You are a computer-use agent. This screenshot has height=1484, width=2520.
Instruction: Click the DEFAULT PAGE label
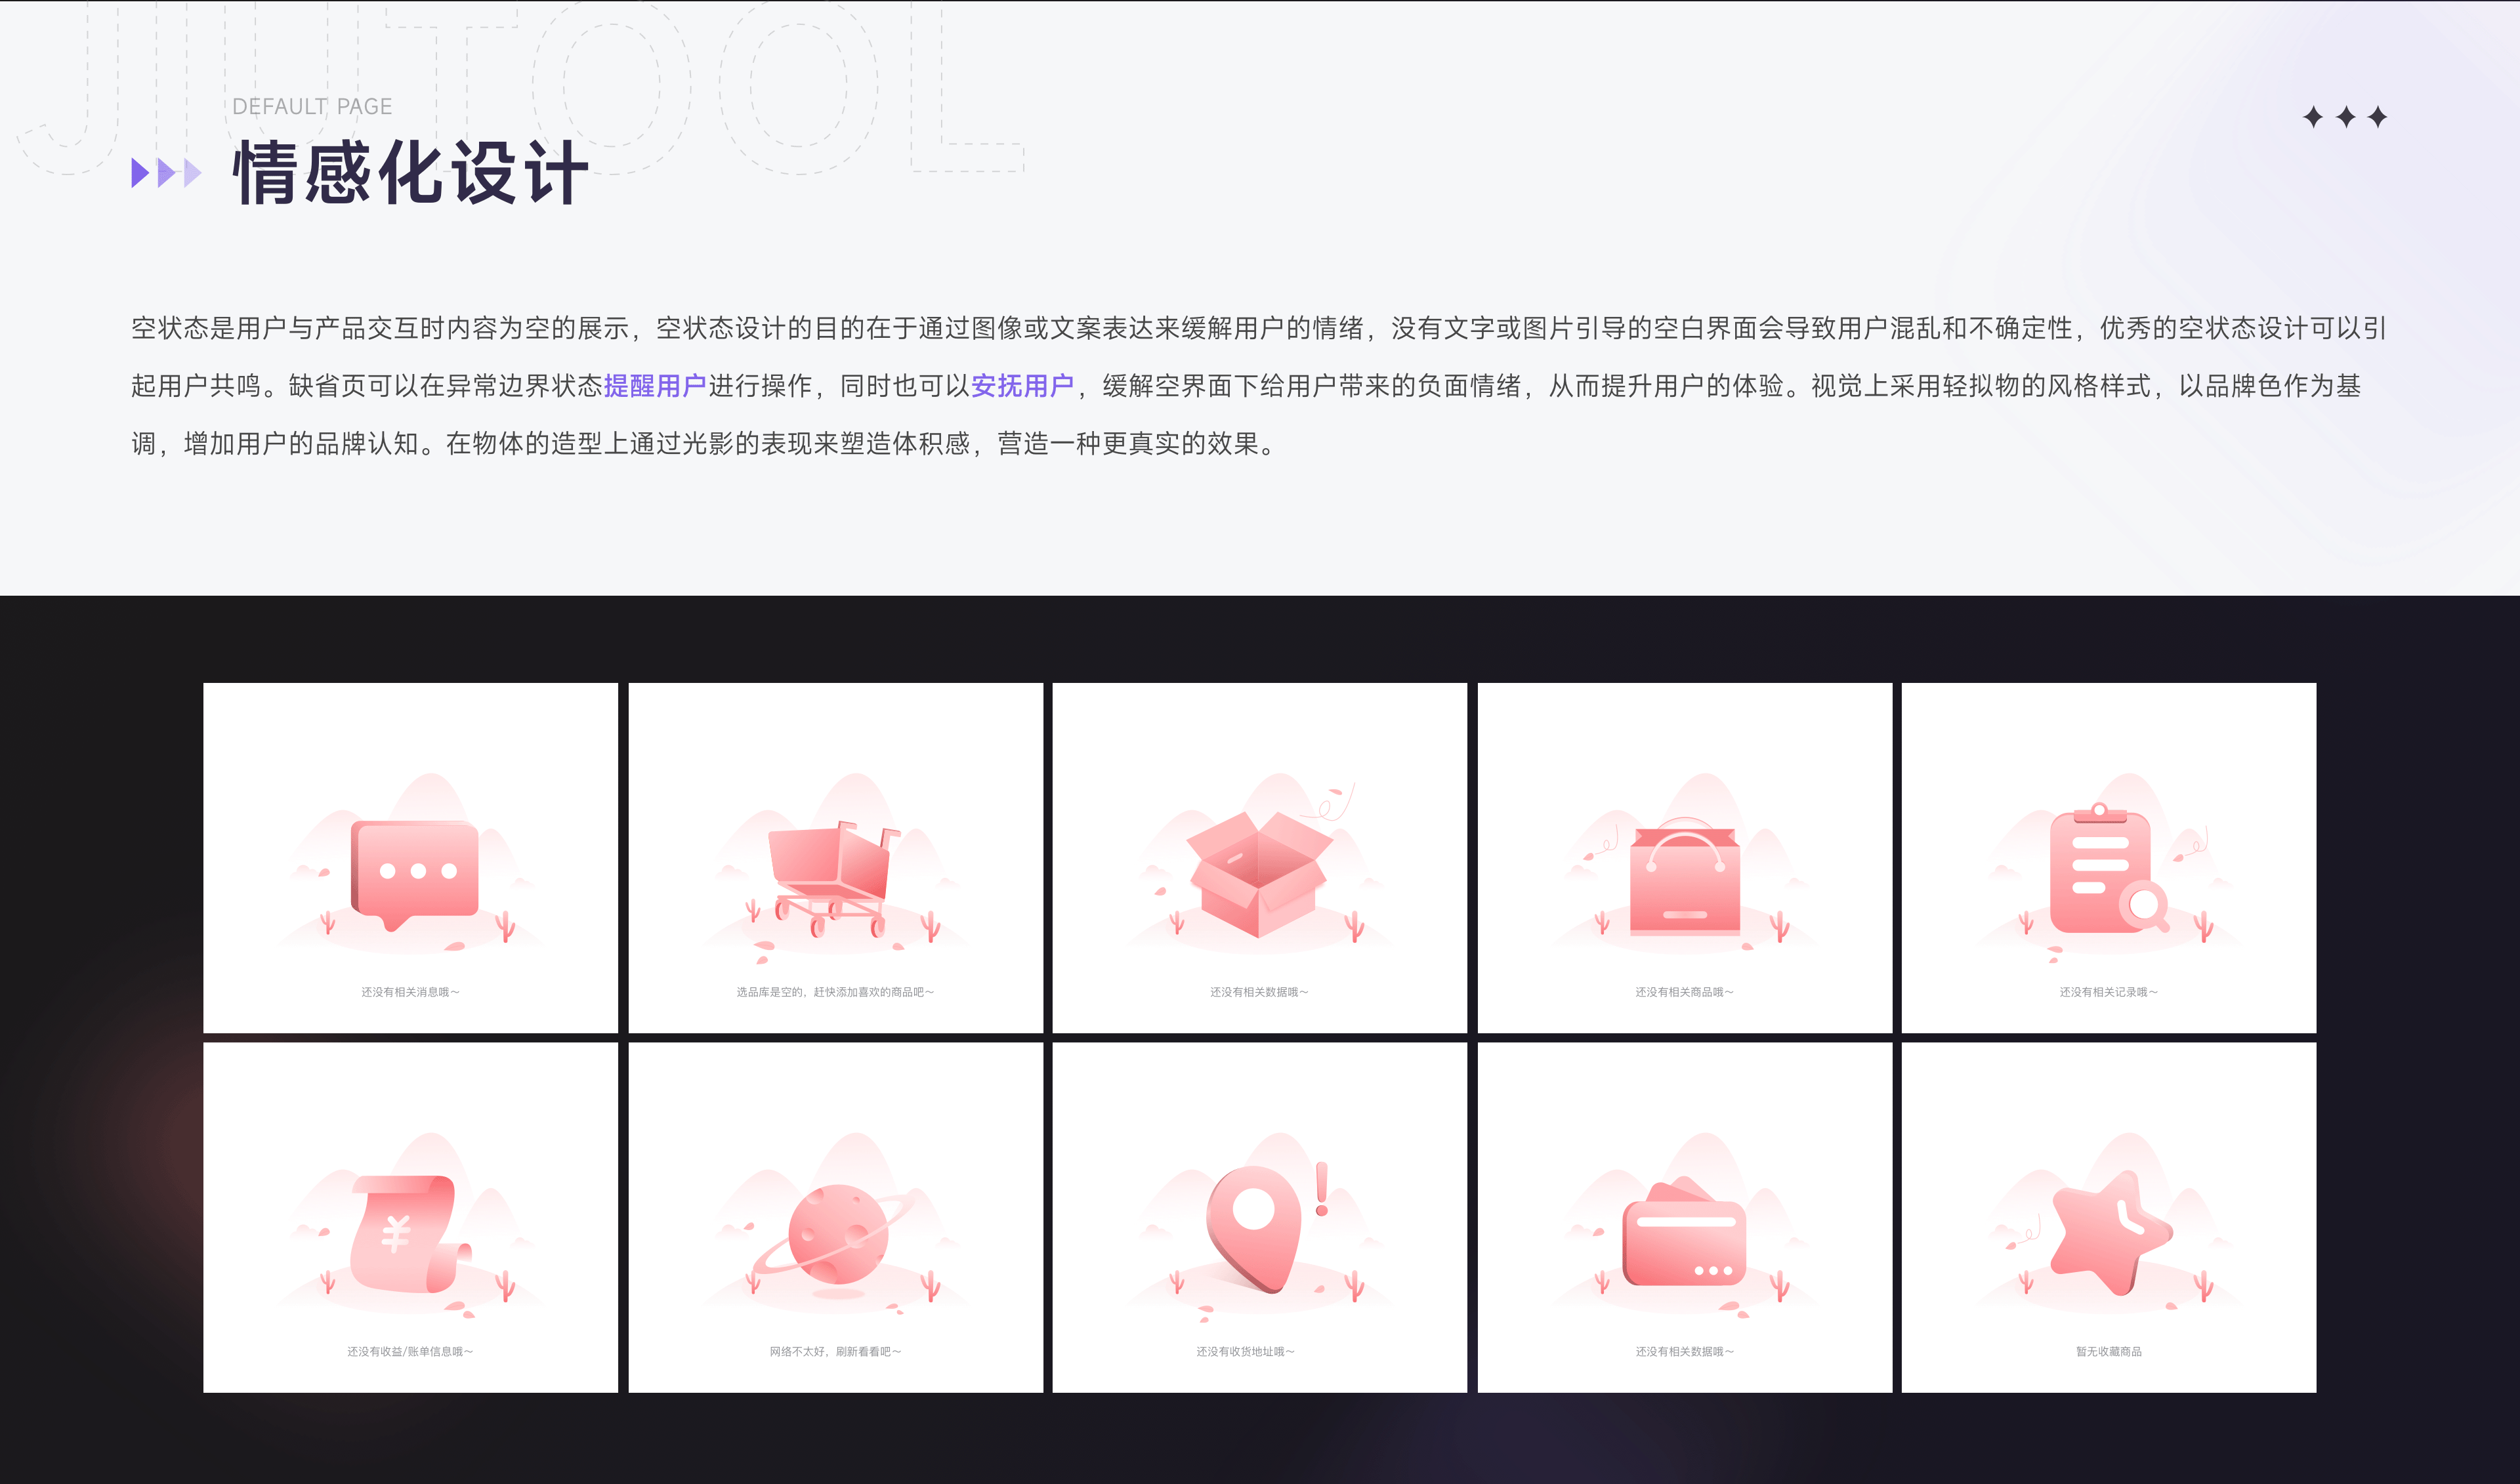[x=312, y=106]
